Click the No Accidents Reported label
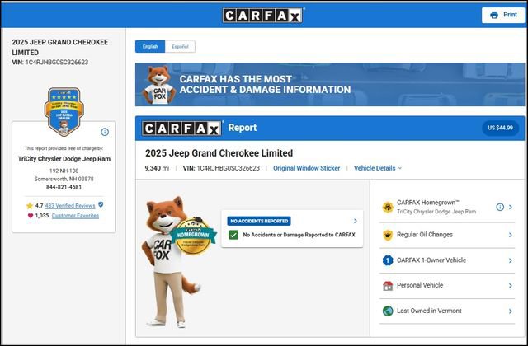Image resolution: width=528 pixels, height=346 pixels. [259, 221]
